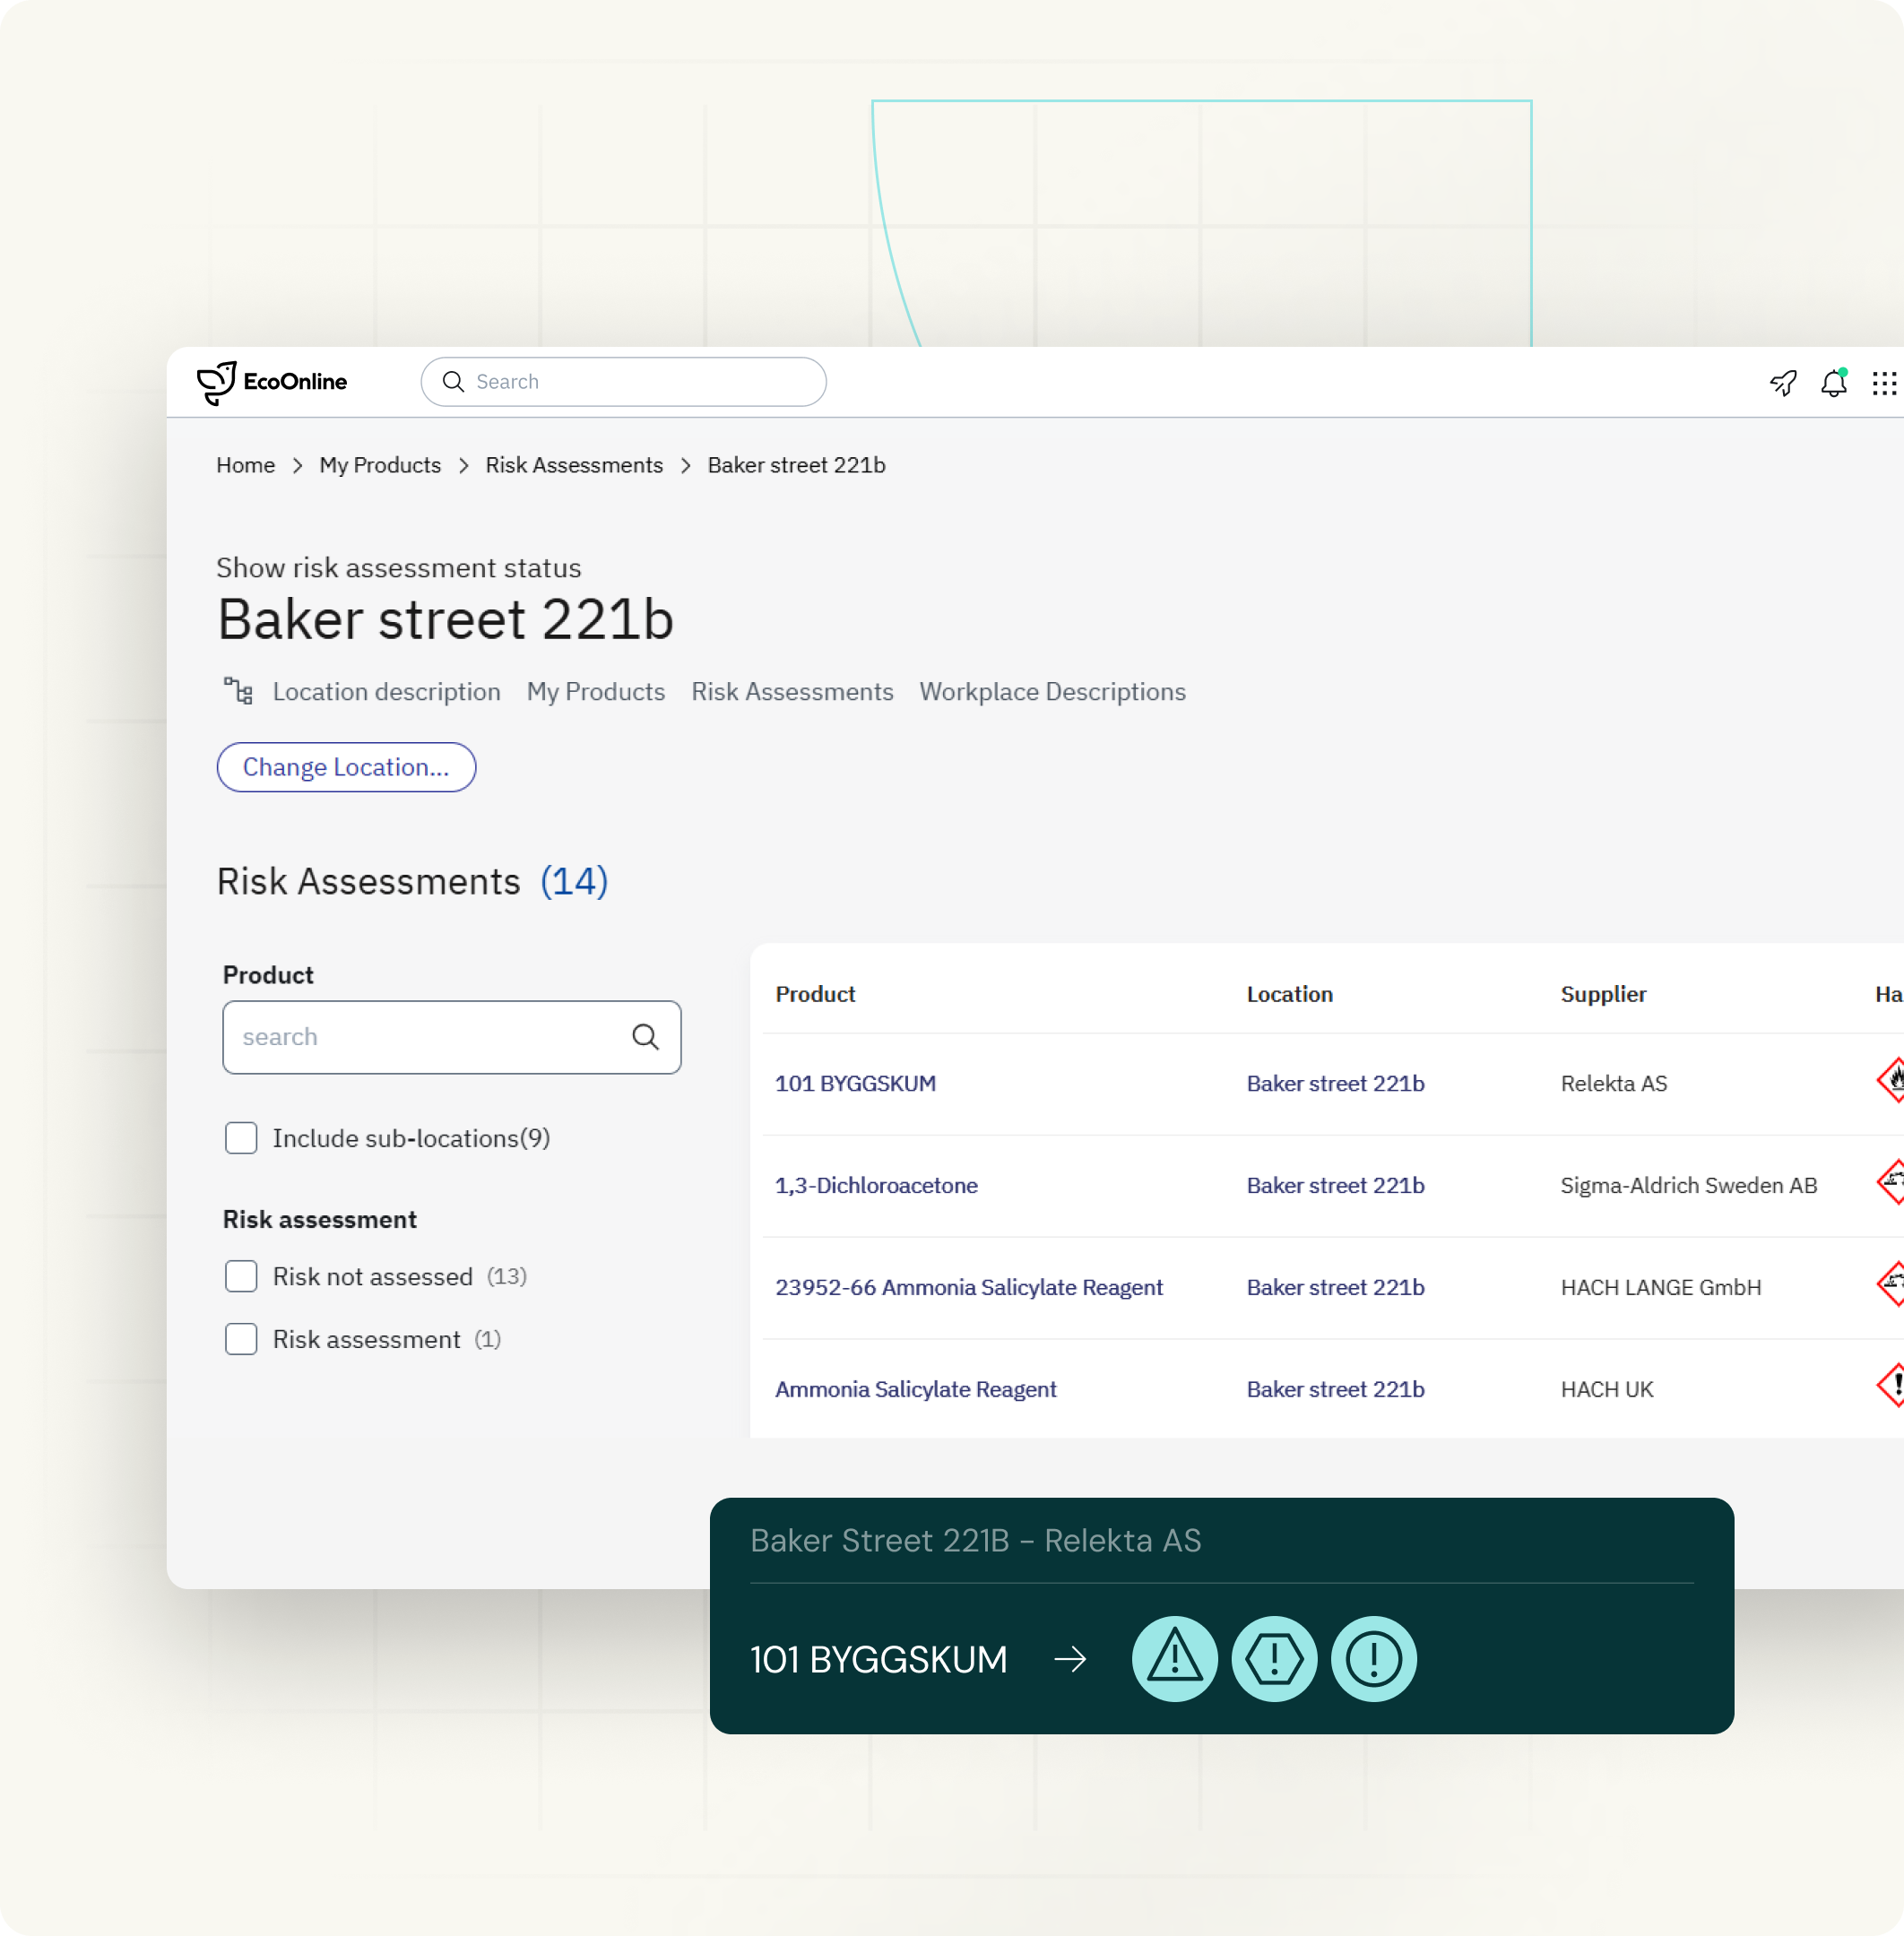Open the 1,3-Dichloroacetone product link

point(876,1185)
